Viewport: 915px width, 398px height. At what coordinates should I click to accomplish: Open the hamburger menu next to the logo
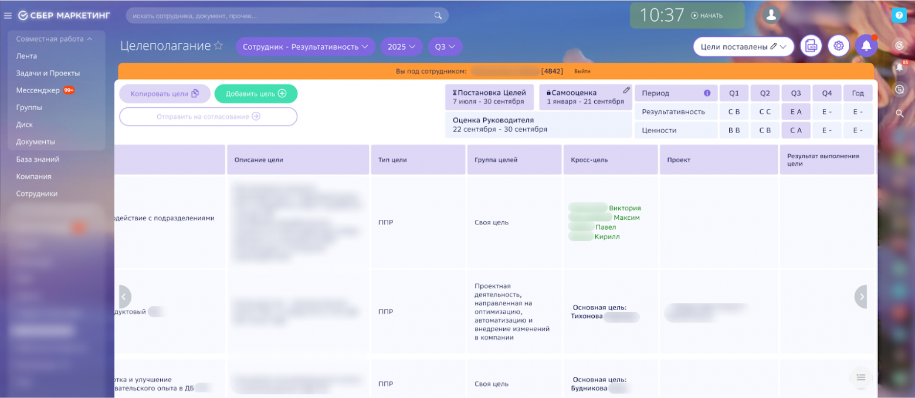(x=8, y=16)
